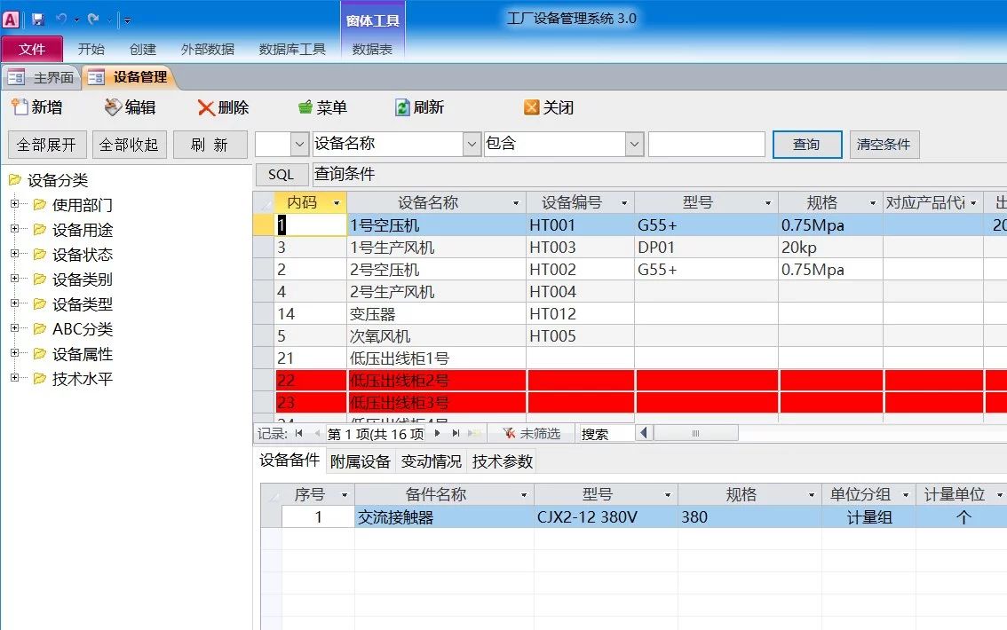1007x630 pixels.
Task: Open the 包含 condition dropdown
Action: coord(634,144)
